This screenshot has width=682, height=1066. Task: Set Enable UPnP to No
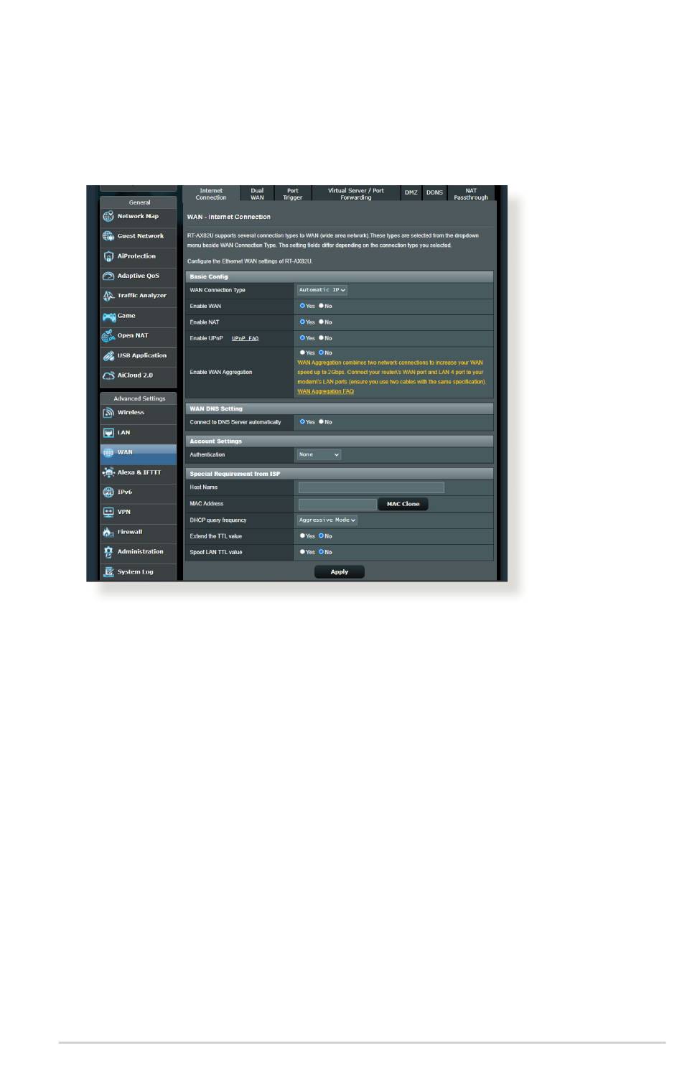click(322, 338)
